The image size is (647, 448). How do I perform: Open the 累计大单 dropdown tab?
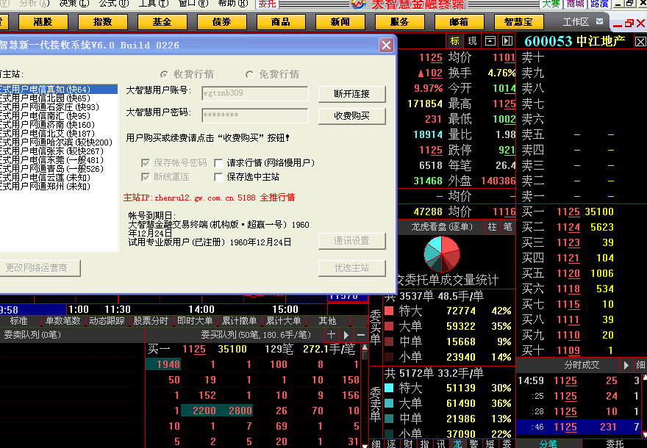pos(283,321)
